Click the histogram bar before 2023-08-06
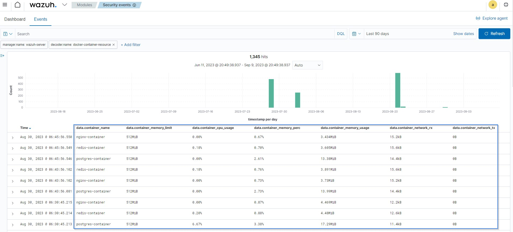 coord(297,100)
